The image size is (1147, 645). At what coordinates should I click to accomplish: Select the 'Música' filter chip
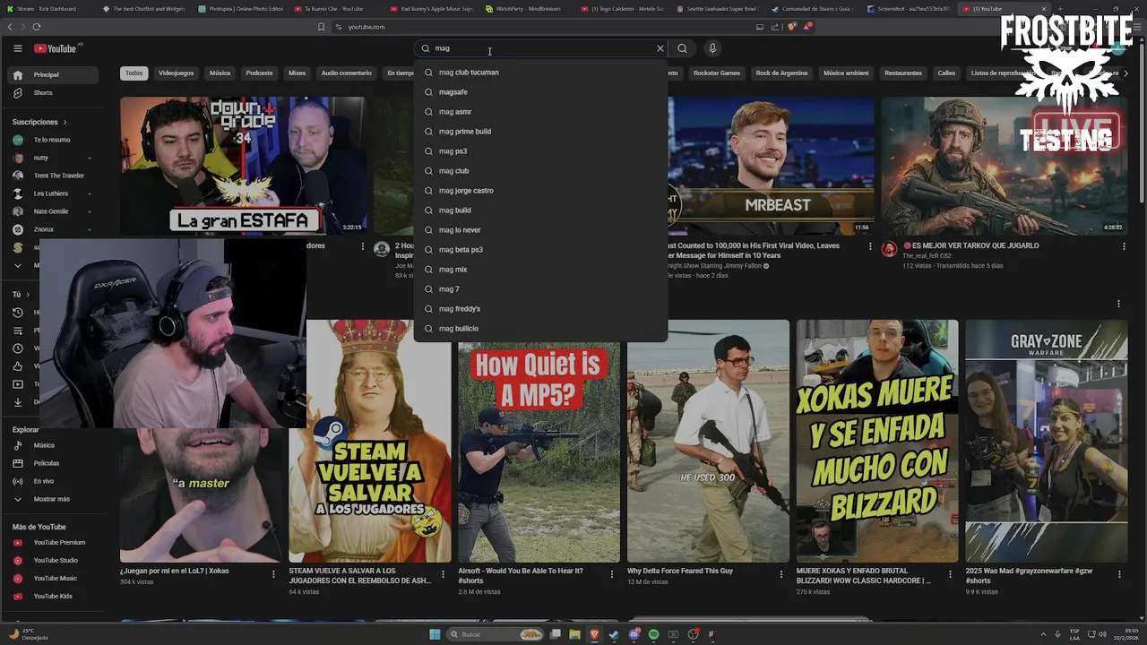coord(220,73)
